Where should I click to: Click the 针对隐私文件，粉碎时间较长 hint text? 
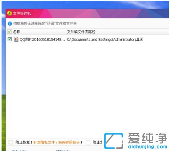click(56, 142)
